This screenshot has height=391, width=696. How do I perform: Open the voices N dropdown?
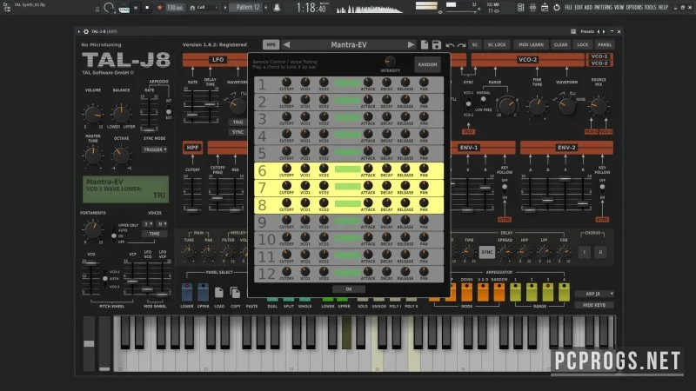162,224
